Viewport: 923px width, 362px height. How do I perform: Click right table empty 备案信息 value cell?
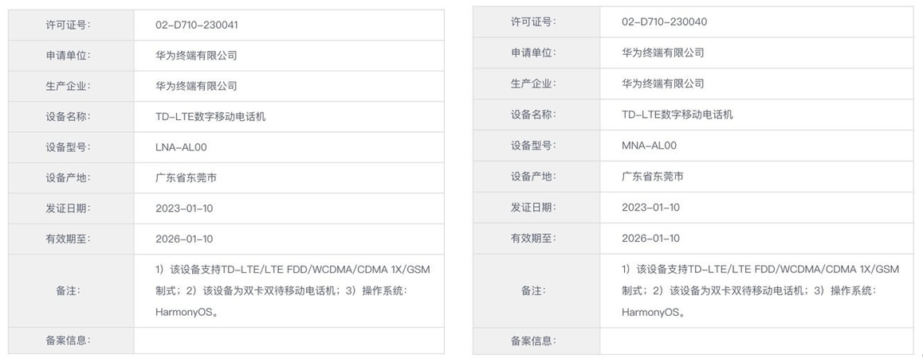[x=756, y=341]
